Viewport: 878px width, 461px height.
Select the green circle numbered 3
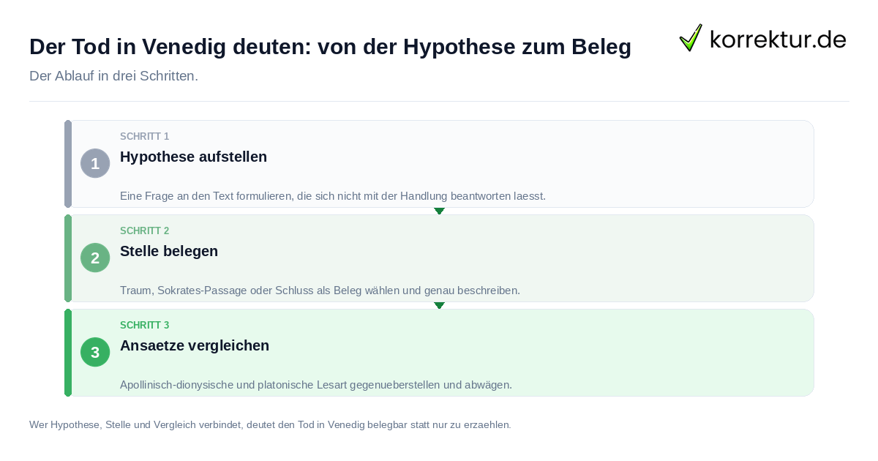[x=95, y=352]
